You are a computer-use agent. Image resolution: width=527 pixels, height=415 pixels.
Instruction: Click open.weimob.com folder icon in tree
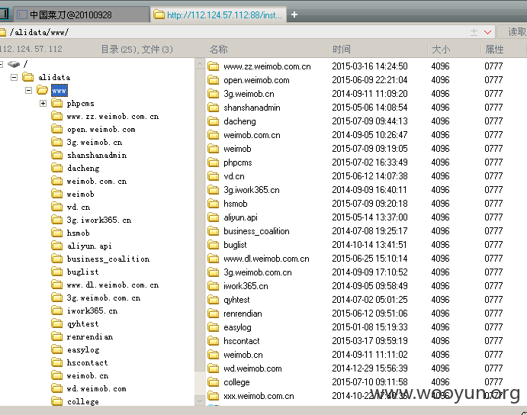(56, 129)
